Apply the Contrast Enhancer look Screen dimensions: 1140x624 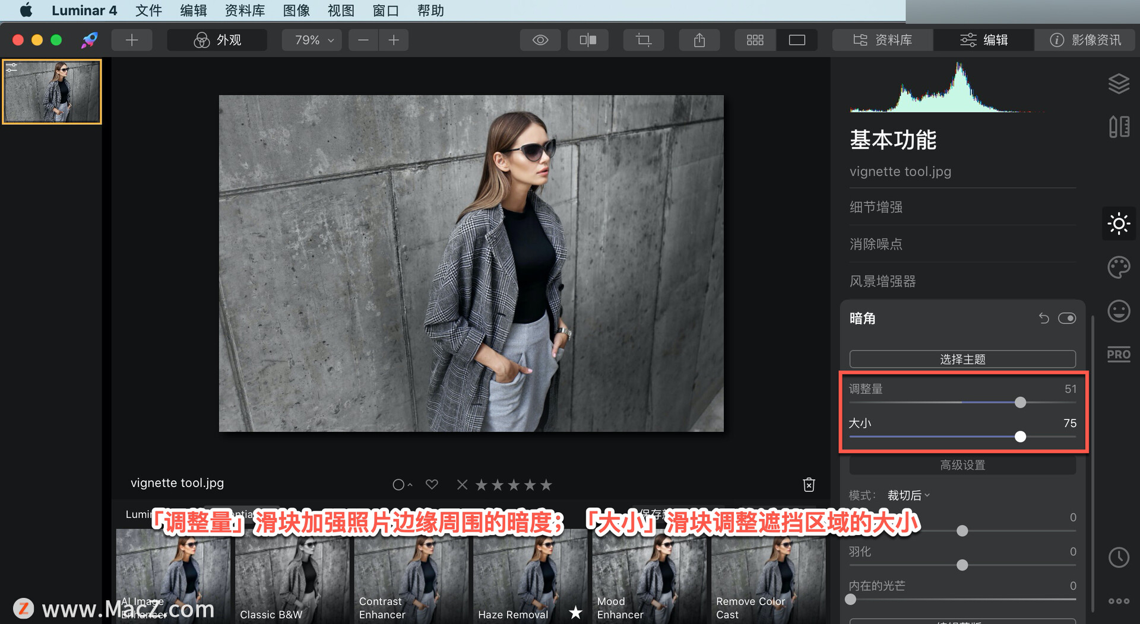(411, 577)
